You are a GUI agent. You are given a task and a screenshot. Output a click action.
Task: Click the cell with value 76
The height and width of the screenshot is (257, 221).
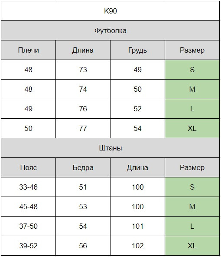coord(83,109)
